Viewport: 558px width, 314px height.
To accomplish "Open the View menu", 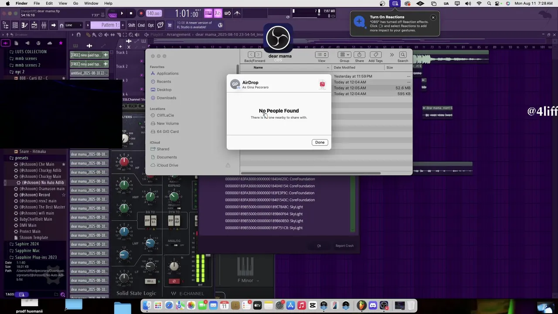I will click(x=63, y=3).
